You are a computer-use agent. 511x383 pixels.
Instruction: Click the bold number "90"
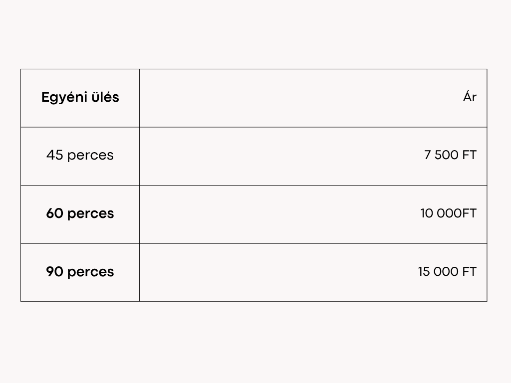[54, 272]
